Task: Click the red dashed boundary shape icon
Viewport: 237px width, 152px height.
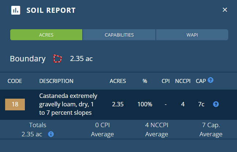Action: click(58, 58)
